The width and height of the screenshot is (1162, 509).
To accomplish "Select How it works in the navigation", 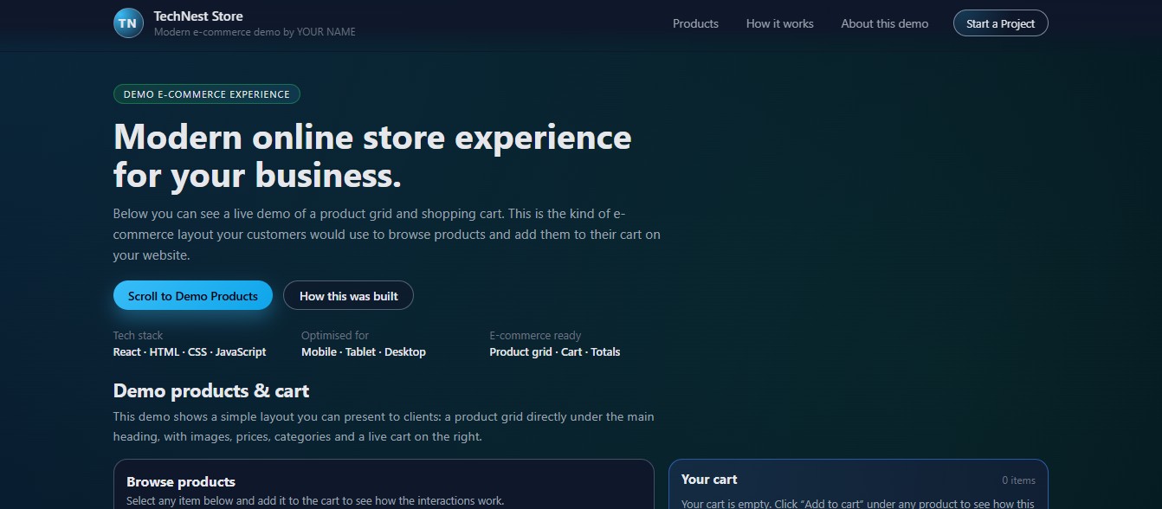I will (779, 23).
